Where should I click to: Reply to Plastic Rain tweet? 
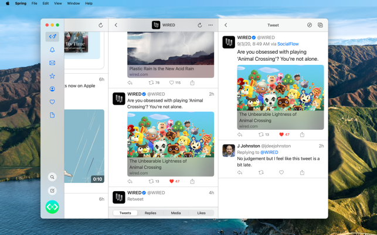coord(130,83)
